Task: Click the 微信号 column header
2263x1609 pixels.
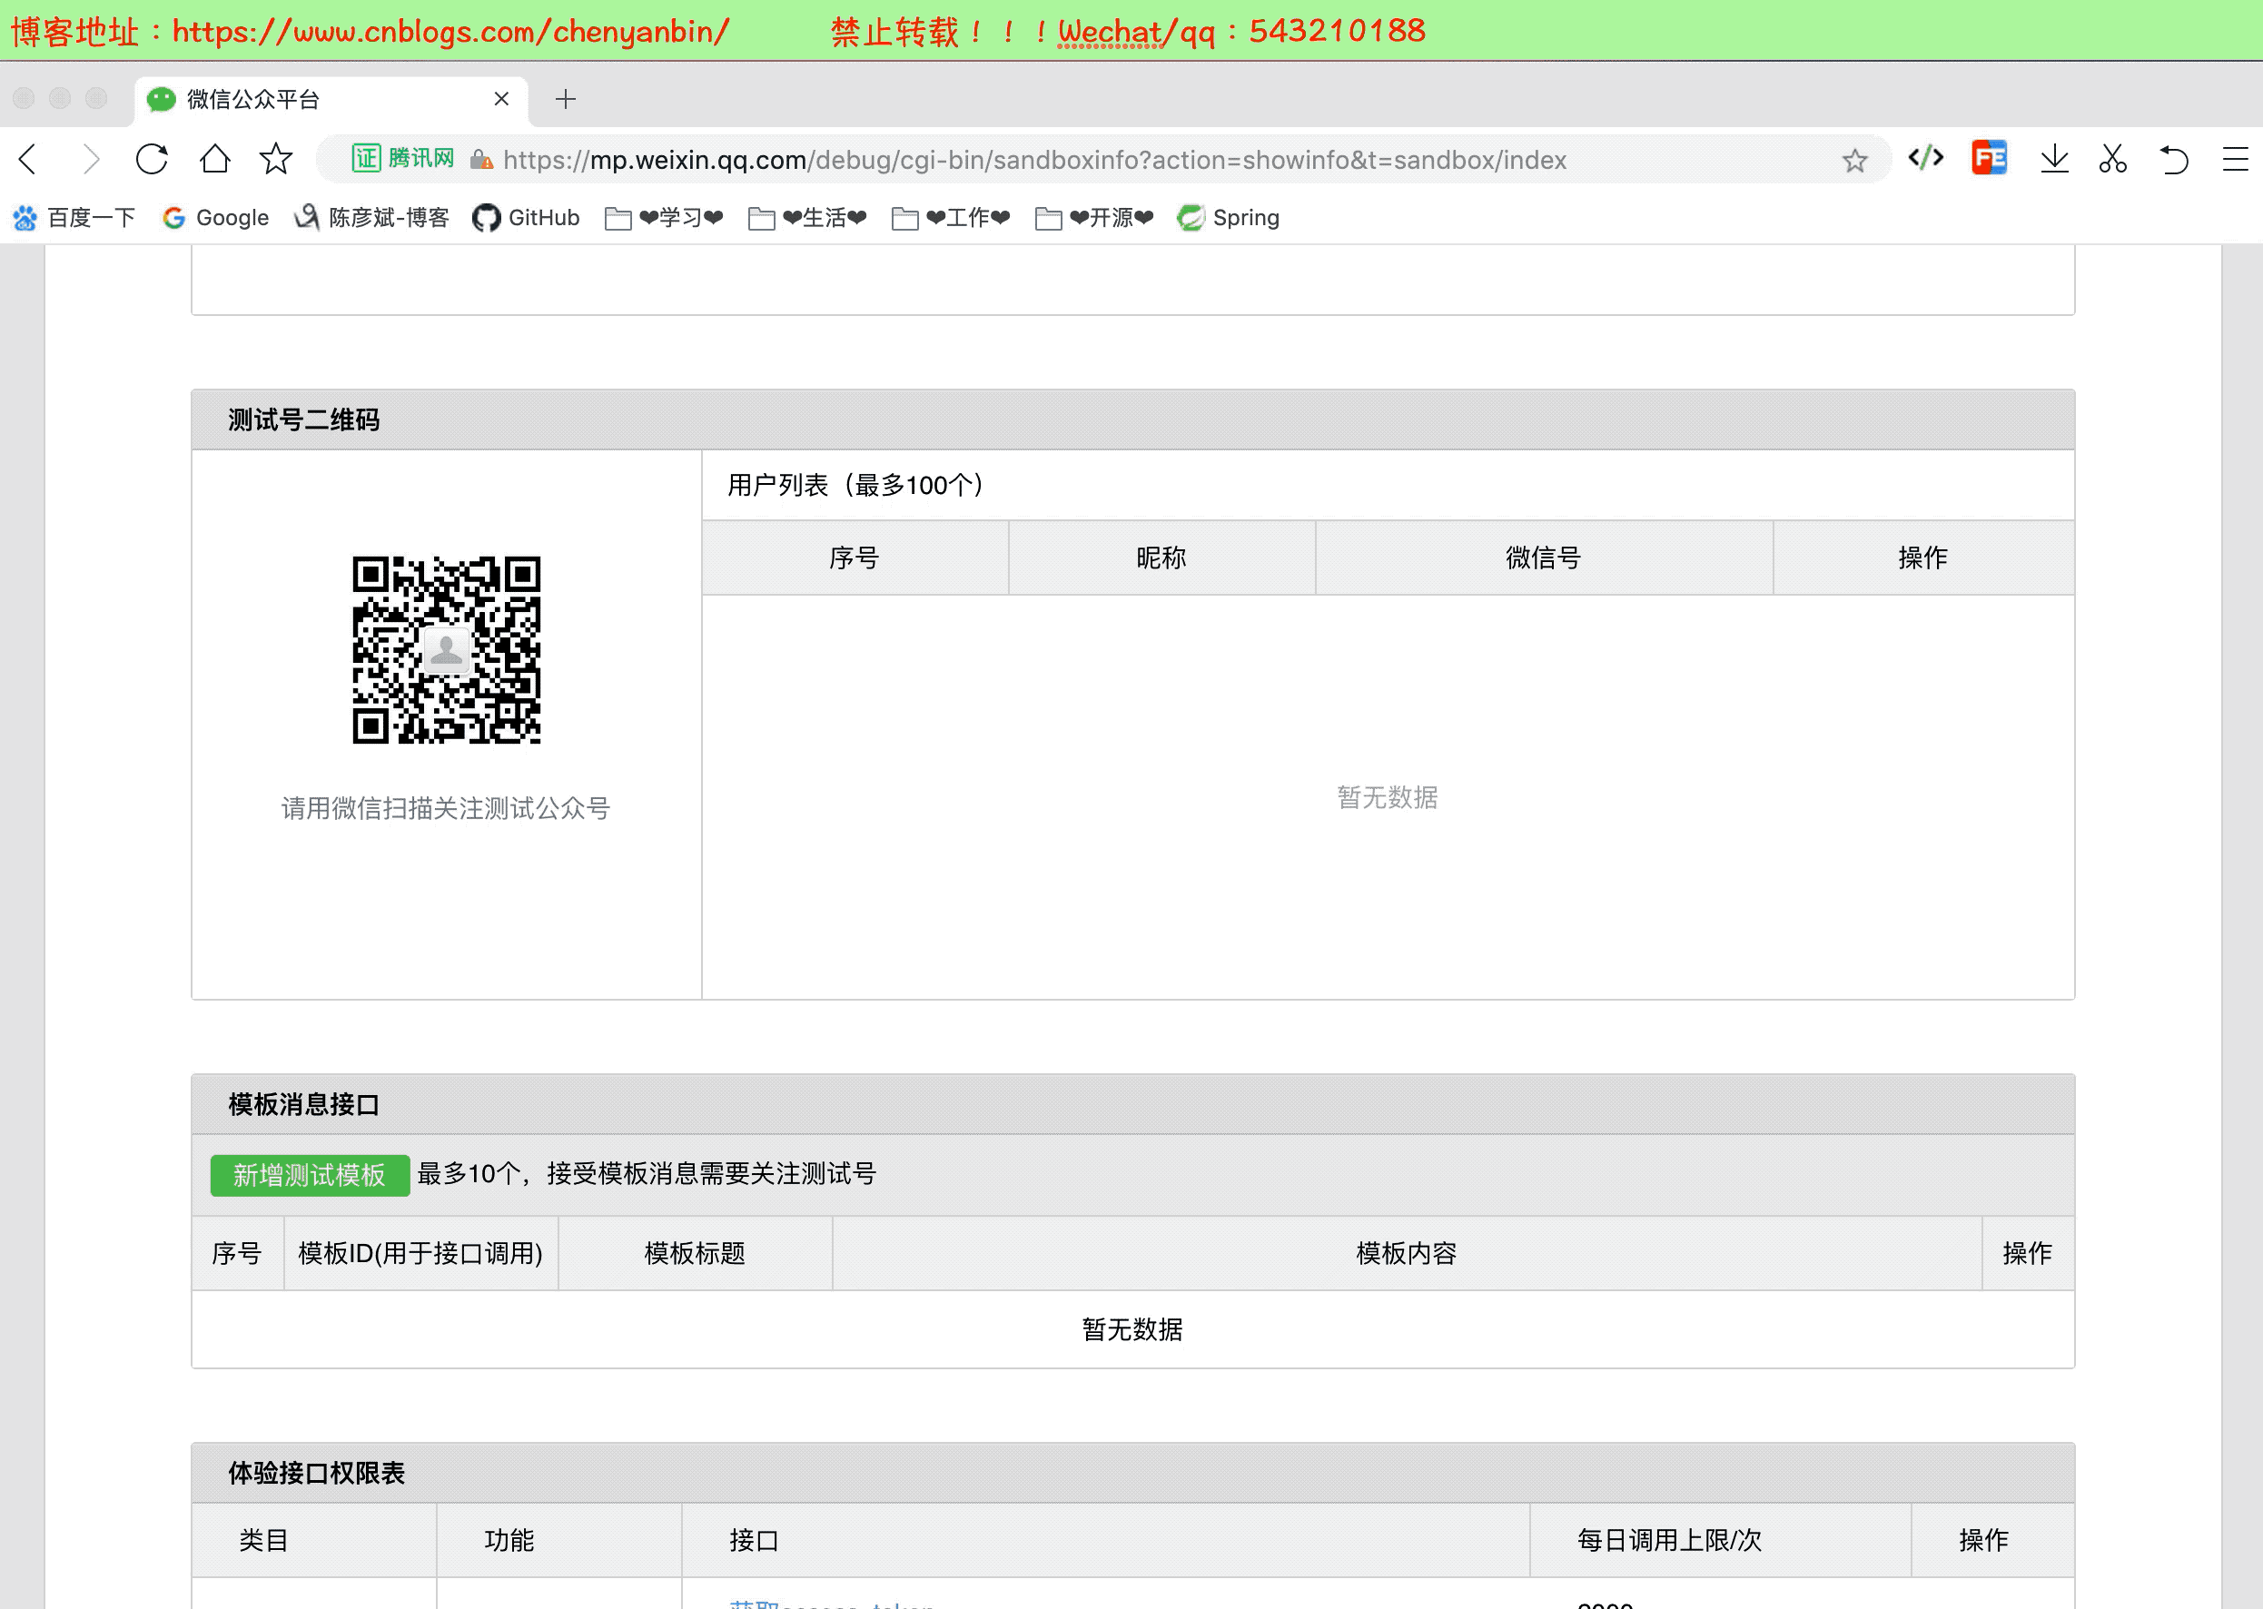Action: [1543, 558]
